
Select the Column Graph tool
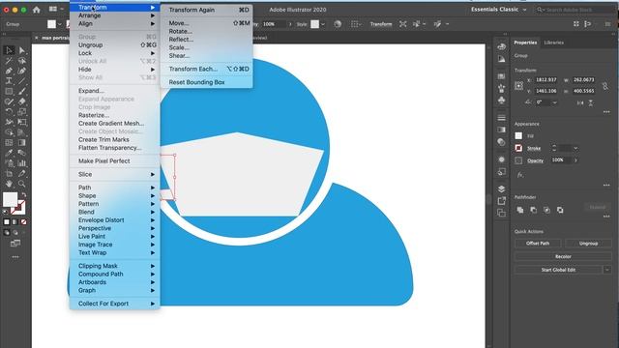point(21,163)
